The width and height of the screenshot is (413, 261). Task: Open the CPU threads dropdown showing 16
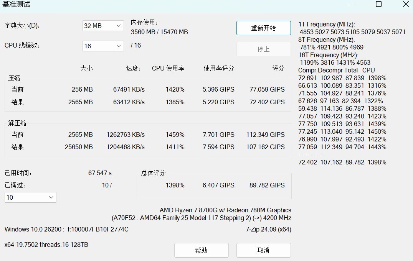[102, 45]
